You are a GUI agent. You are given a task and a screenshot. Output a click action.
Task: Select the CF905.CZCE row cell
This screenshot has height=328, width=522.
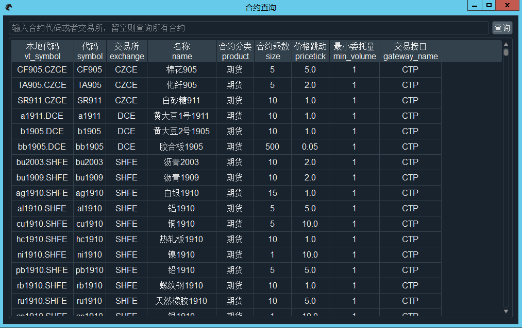42,69
